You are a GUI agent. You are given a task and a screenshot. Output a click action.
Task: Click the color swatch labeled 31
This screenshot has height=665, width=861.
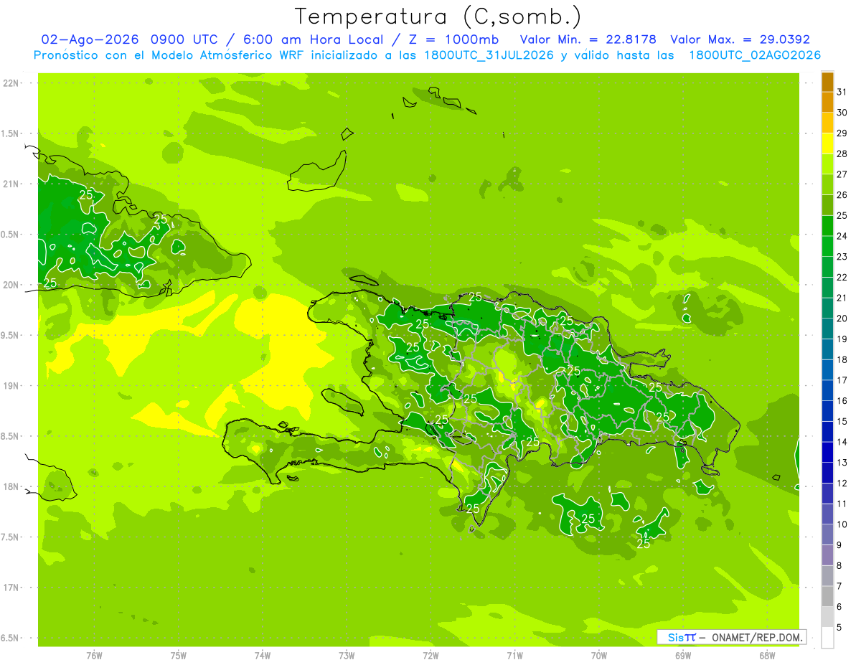pos(827,82)
